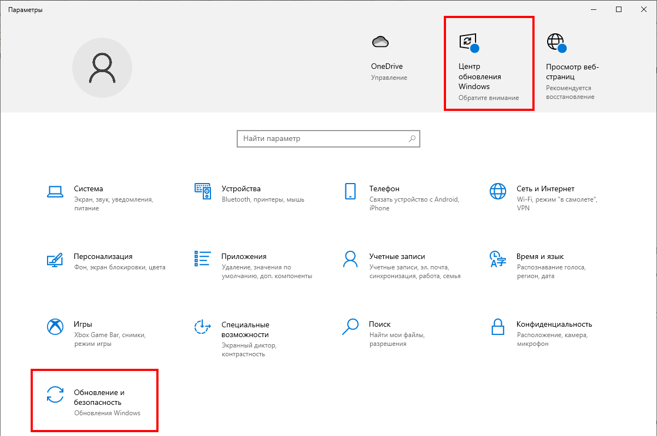Click the user account avatar picture
Image resolution: width=657 pixels, height=436 pixels.
[102, 68]
